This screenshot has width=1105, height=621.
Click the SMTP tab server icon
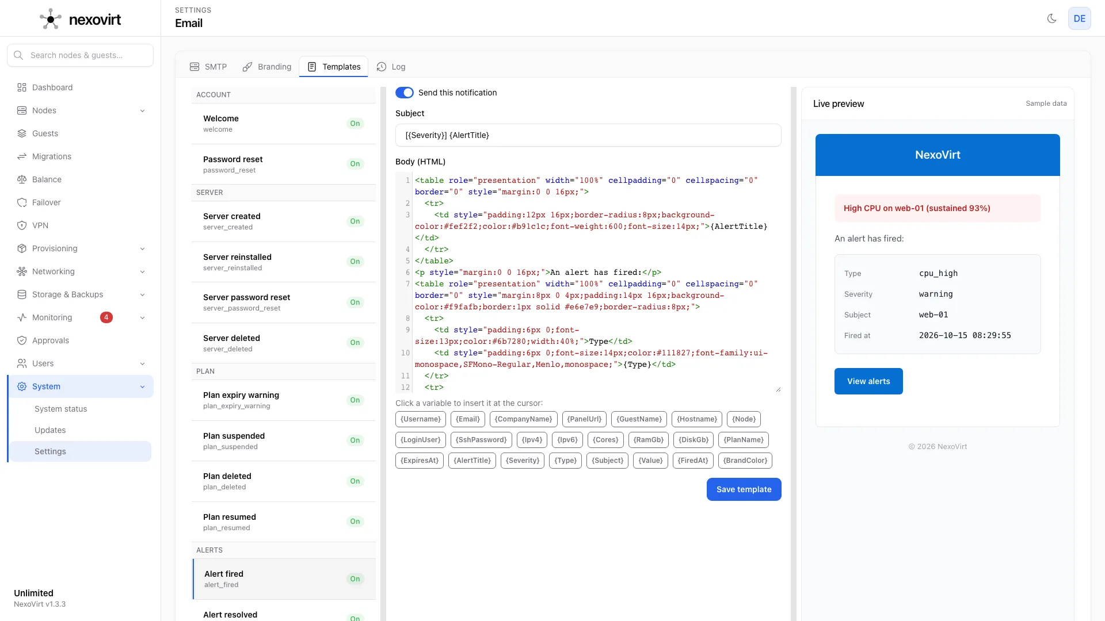[x=195, y=67]
